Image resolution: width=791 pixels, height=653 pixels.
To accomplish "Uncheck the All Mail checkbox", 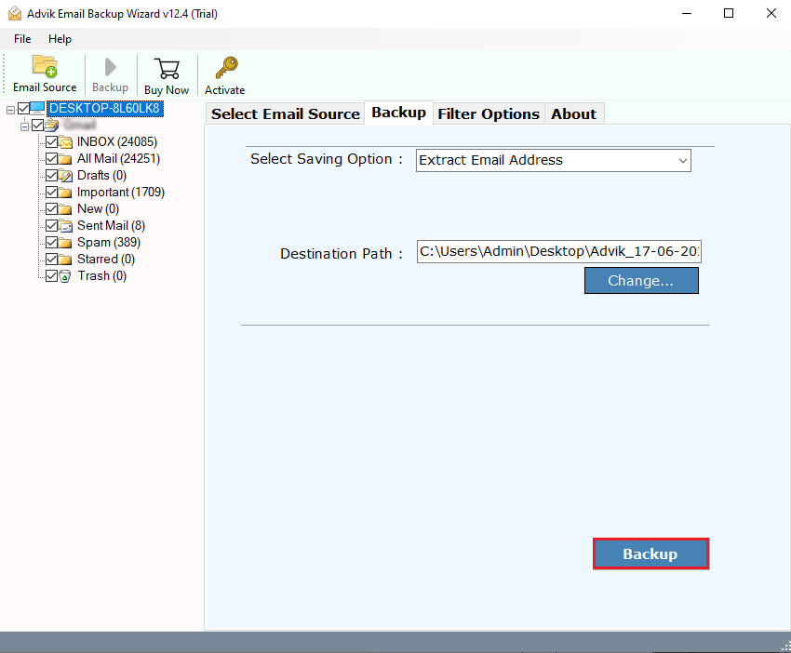I will 51,159.
